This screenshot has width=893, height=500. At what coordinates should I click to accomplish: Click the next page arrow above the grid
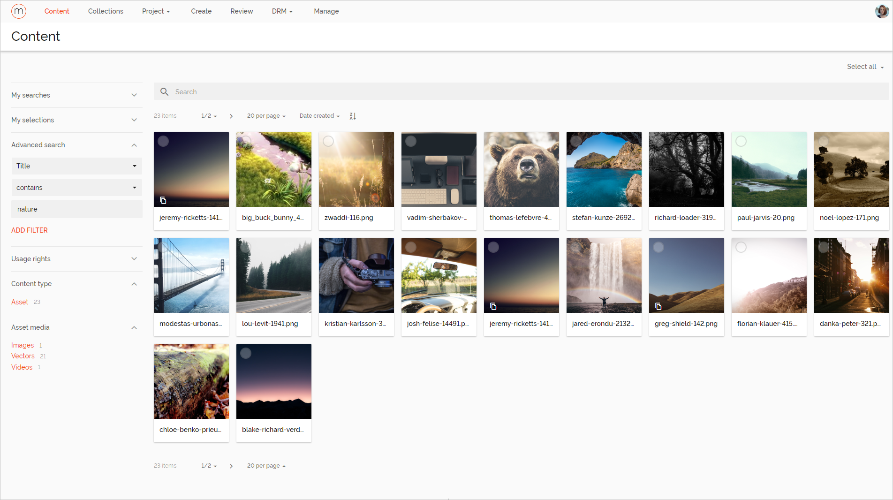click(x=231, y=116)
